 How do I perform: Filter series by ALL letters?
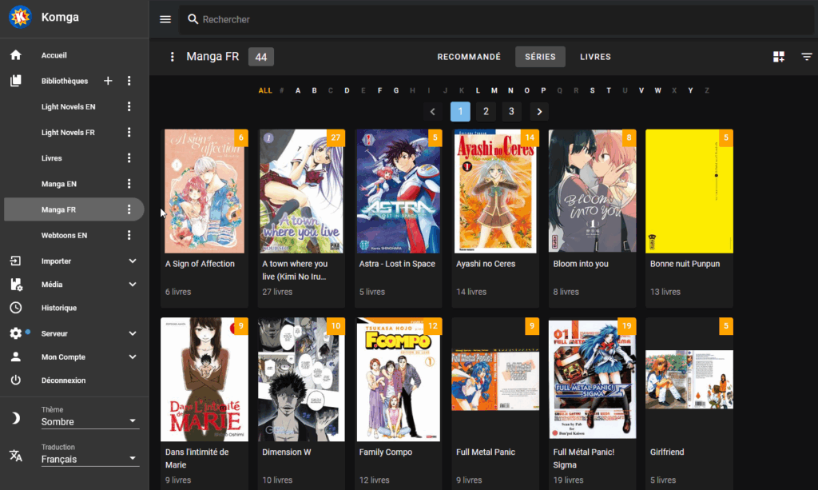click(265, 90)
